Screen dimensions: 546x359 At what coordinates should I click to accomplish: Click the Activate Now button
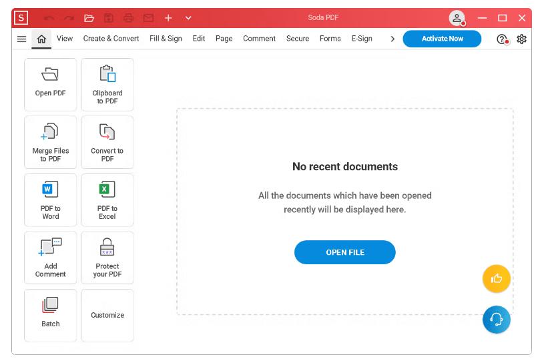coord(442,39)
